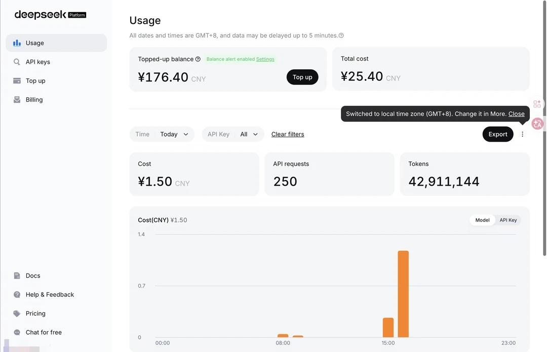This screenshot has height=352, width=547.
Task: Click the chevron next to Today
Action: tap(186, 134)
